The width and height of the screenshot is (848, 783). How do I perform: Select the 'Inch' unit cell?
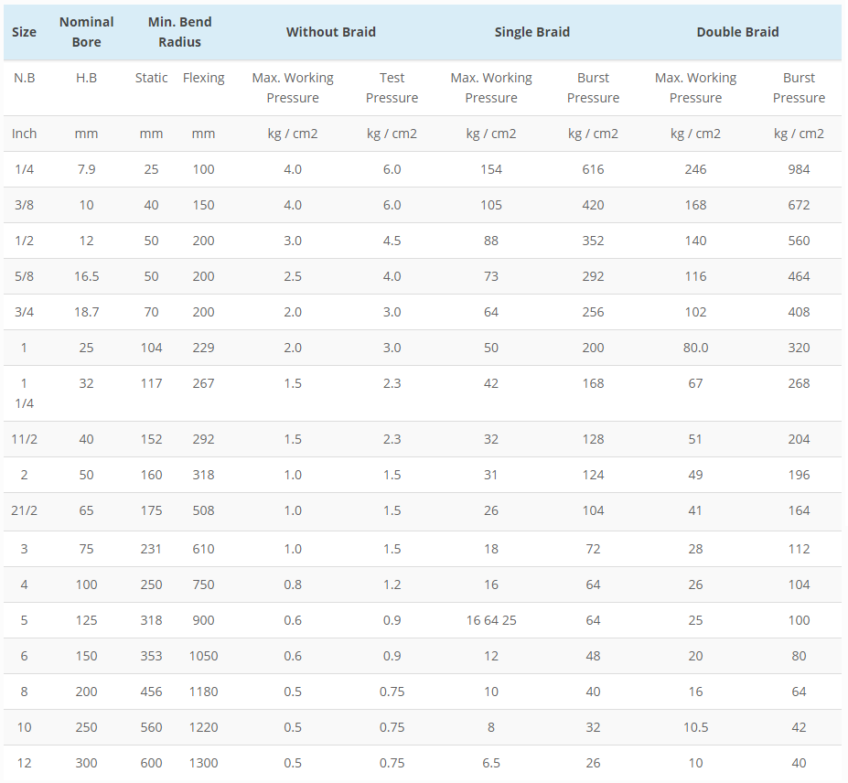pyautogui.click(x=25, y=134)
